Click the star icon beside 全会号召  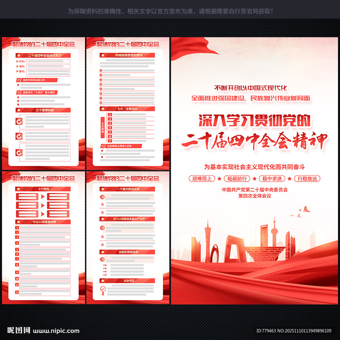[x=103, y=281]
